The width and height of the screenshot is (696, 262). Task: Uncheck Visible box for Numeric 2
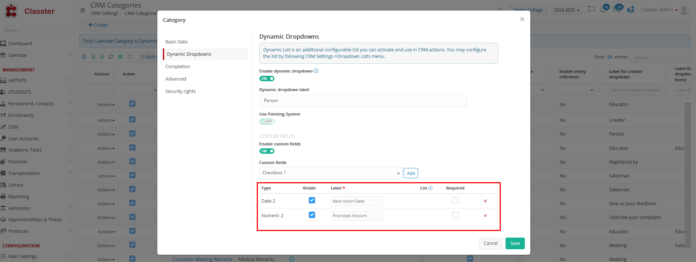pos(312,215)
